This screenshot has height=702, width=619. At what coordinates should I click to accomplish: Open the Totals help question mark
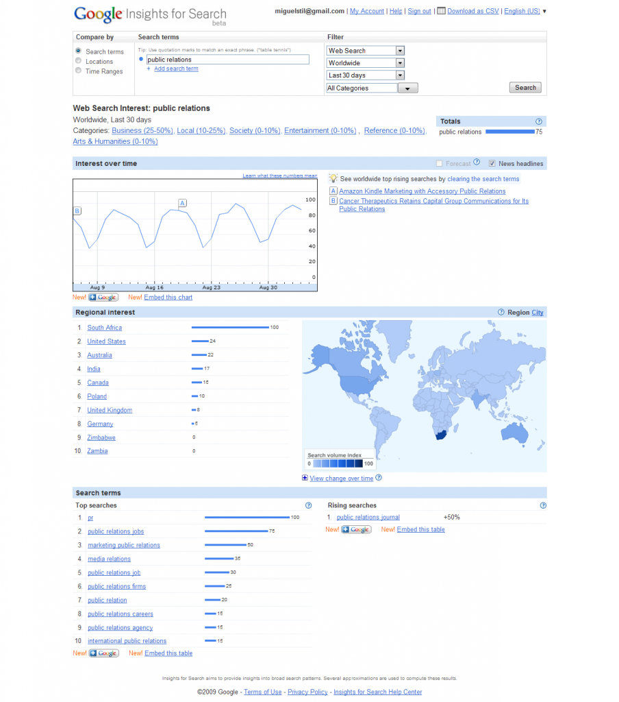538,121
